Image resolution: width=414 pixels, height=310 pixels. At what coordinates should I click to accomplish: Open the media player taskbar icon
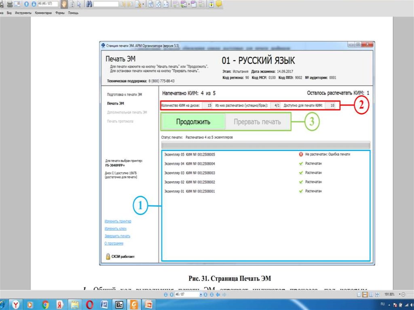coord(30,305)
